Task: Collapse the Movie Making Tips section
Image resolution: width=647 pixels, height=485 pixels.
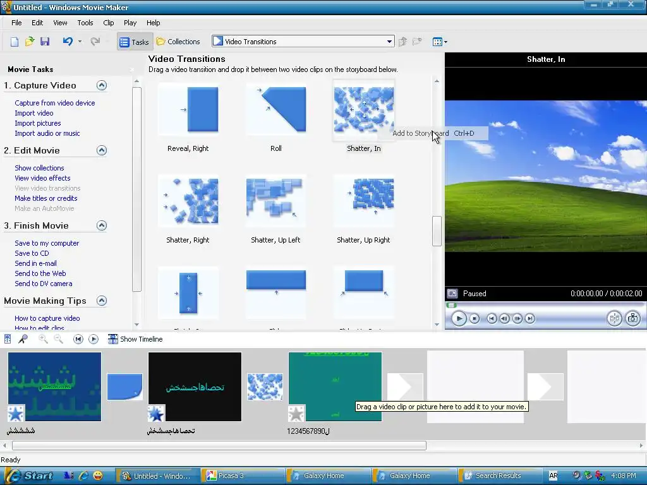Action: point(102,300)
